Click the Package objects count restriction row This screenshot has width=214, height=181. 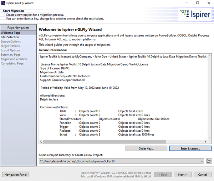(x=105, y=131)
